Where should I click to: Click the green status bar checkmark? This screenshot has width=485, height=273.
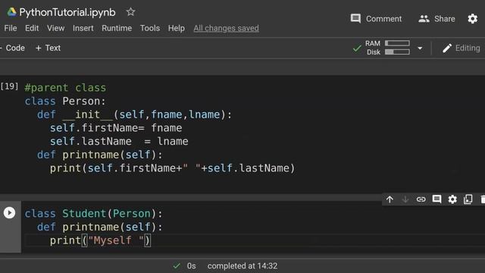(x=177, y=266)
